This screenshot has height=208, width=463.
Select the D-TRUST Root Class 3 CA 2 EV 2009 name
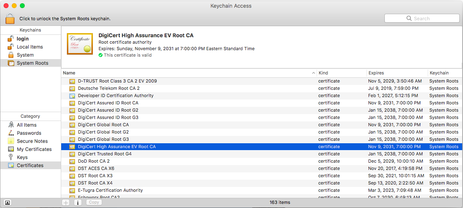click(x=117, y=81)
